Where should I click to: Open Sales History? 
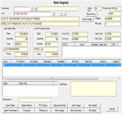(x=27, y=105)
